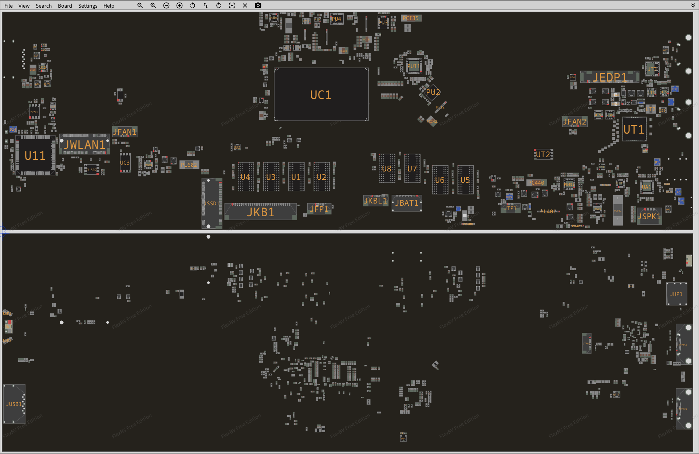
Task: Rotate board clockwise
Action: click(x=219, y=5)
